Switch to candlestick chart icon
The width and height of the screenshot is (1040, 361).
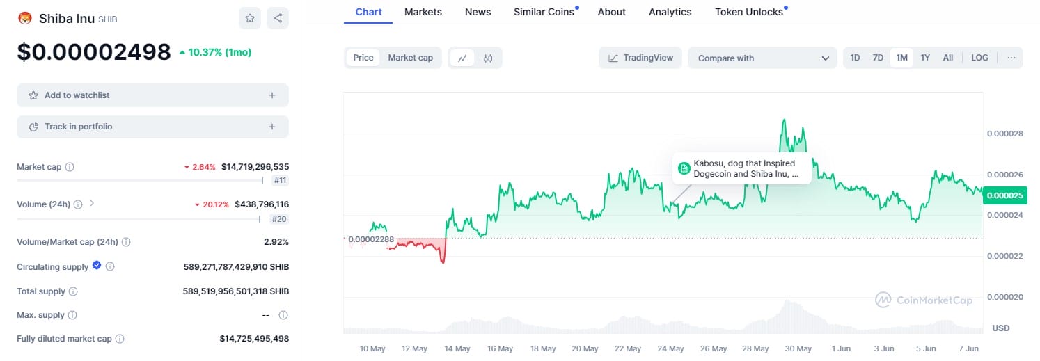pos(488,58)
